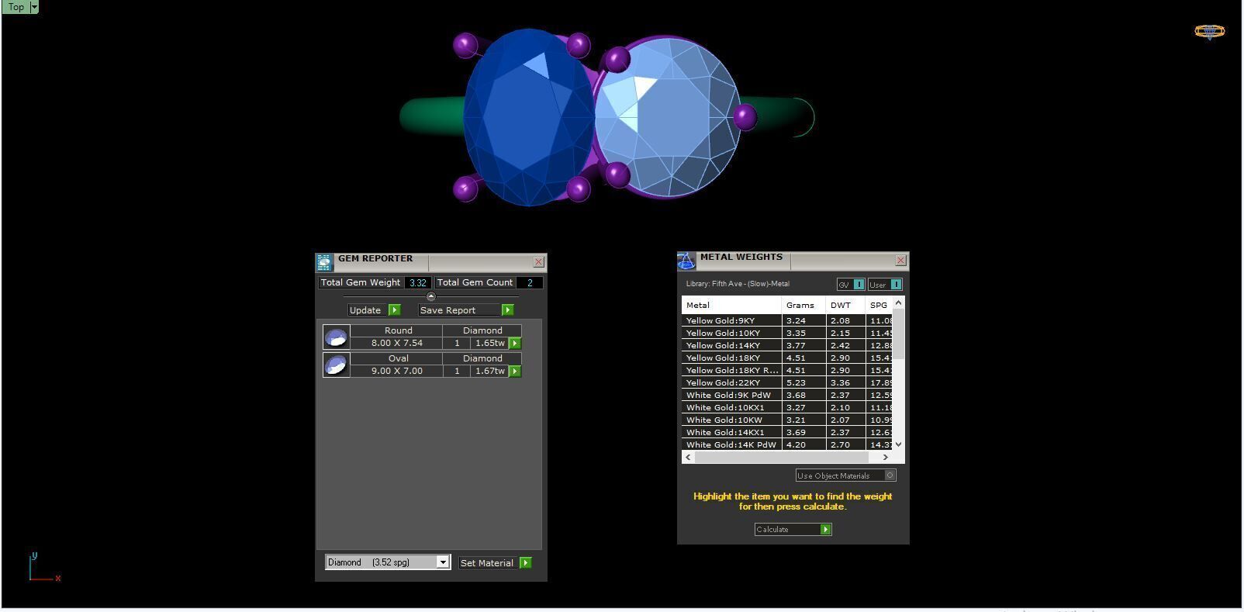Select the Yellow Gold:9KY row
1244x612 pixels.
click(787, 320)
